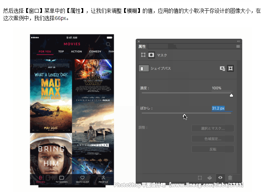
Task: Open the Mad Max poster
Action: tap(51, 101)
